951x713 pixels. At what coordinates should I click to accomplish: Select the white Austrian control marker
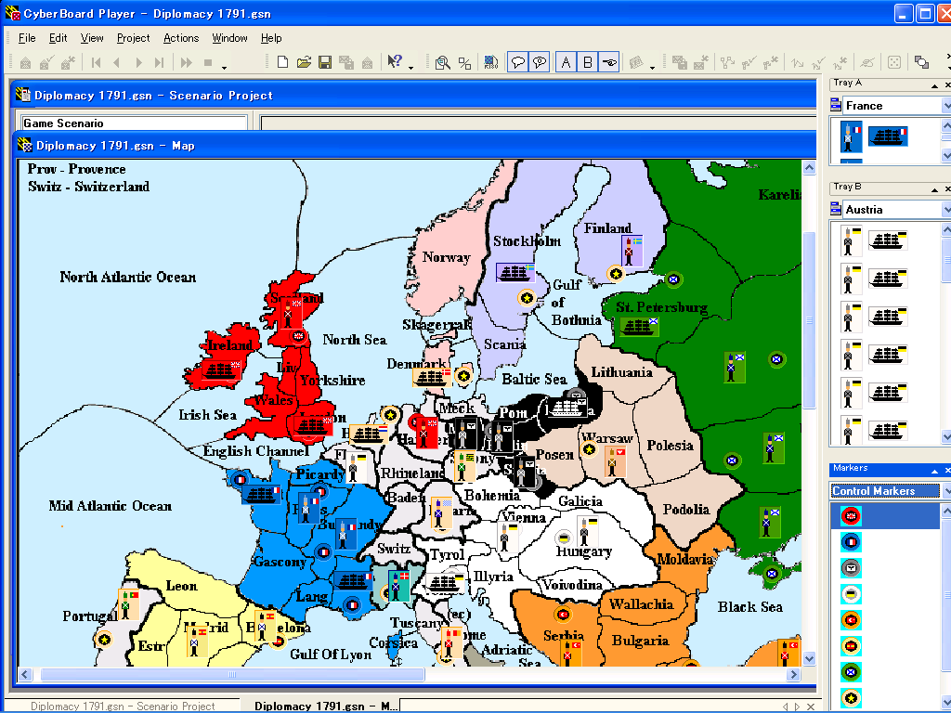851,594
